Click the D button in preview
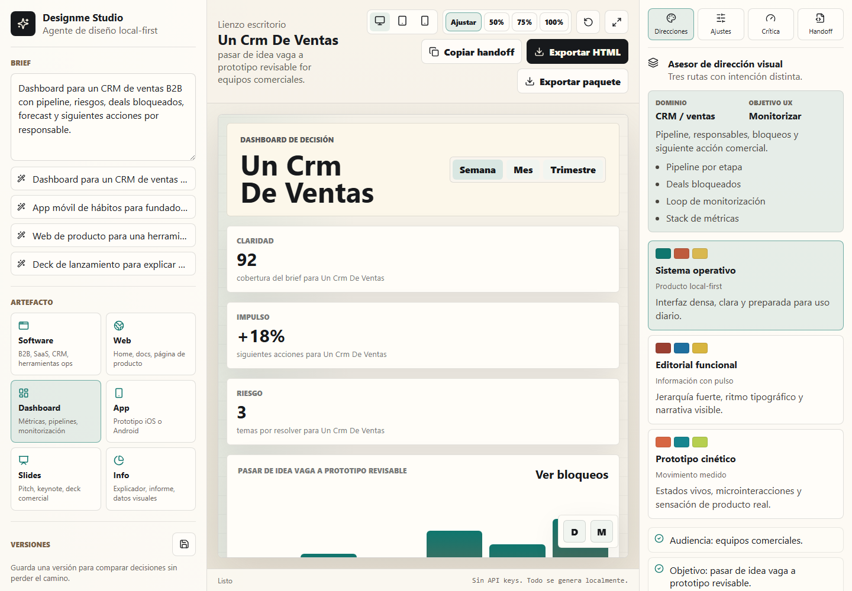 coord(575,532)
